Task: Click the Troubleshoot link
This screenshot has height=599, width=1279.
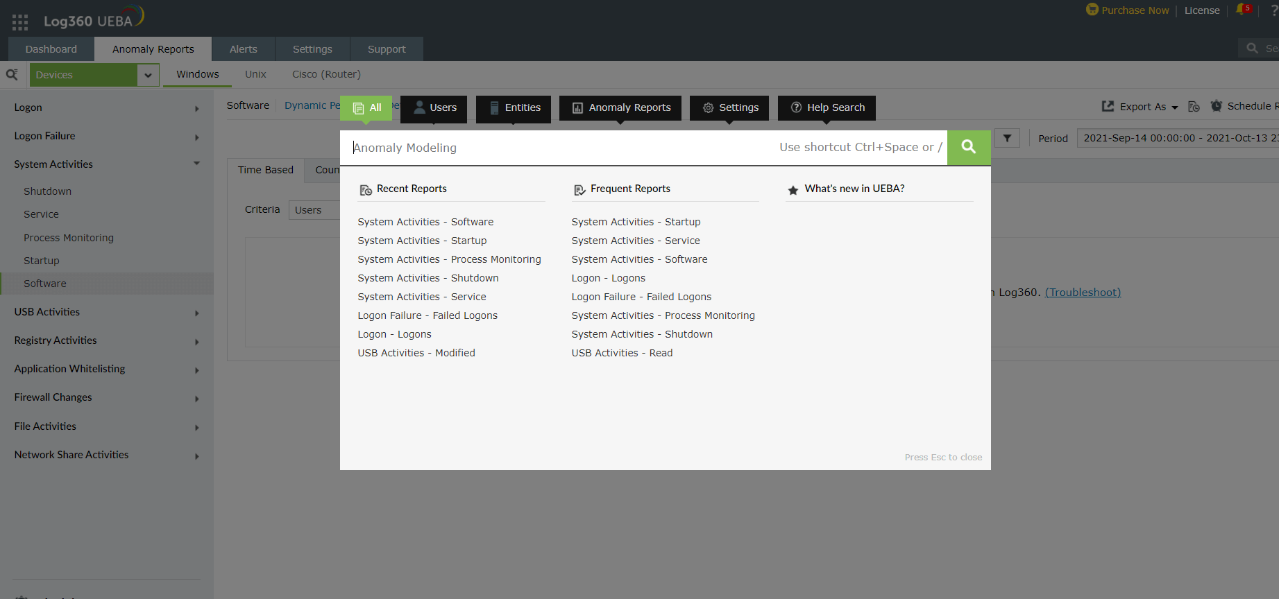Action: coord(1083,293)
